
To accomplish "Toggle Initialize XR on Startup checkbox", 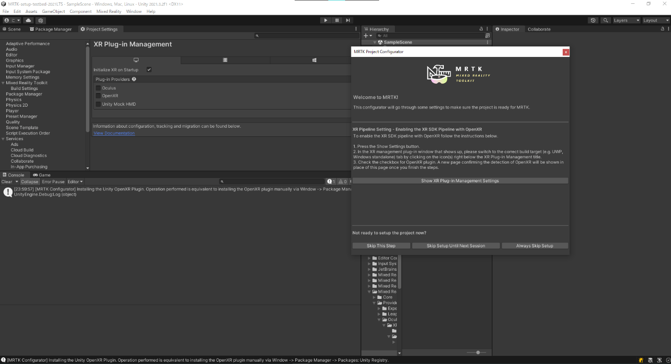I will (x=149, y=70).
